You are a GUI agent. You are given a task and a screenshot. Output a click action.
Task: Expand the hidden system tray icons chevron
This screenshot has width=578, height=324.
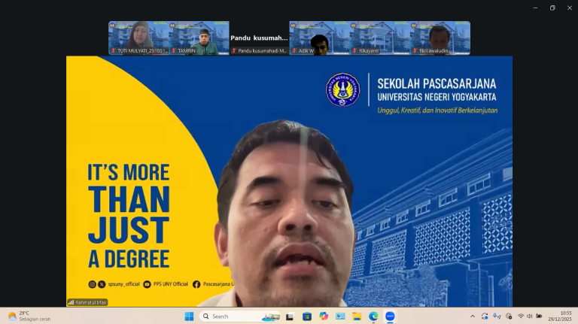[473, 316]
